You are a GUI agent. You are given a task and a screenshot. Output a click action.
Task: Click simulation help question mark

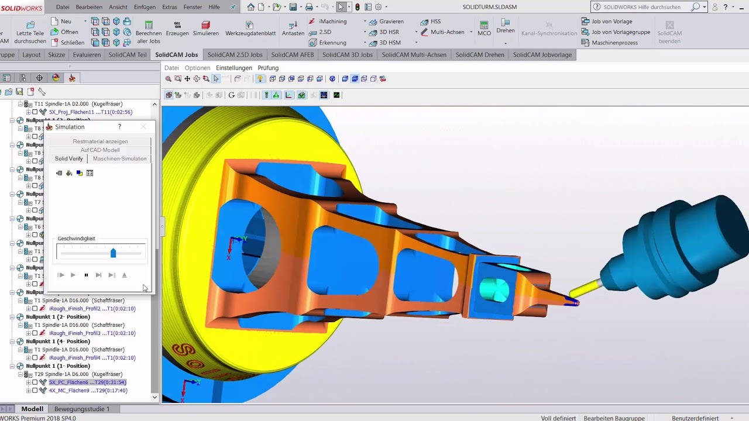[x=119, y=127]
